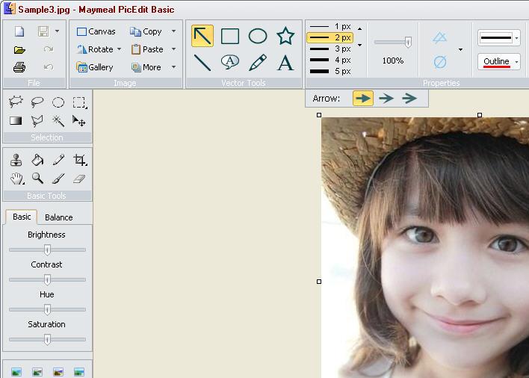Switch to the Basic tab
Viewport: 529px width, 378px height.
coord(22,217)
